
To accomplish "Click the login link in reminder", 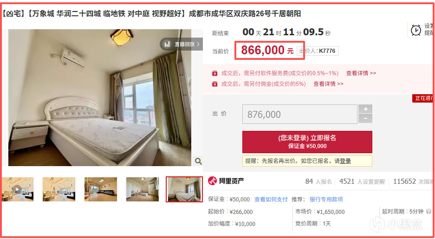I will pyautogui.click(x=345, y=161).
